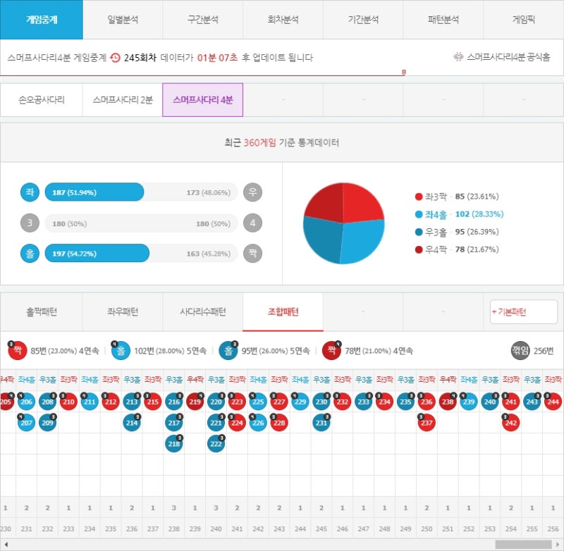Click the 197 (54.72%) odd bar
Screen dimensions: 564x551
[97, 254]
